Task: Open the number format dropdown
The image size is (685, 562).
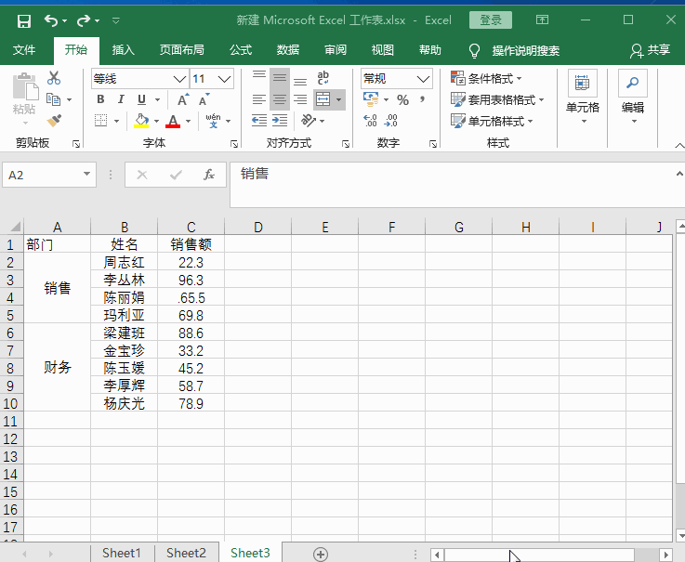Action: (423, 79)
